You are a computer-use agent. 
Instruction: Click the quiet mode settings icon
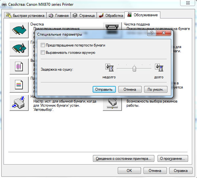point(112,104)
